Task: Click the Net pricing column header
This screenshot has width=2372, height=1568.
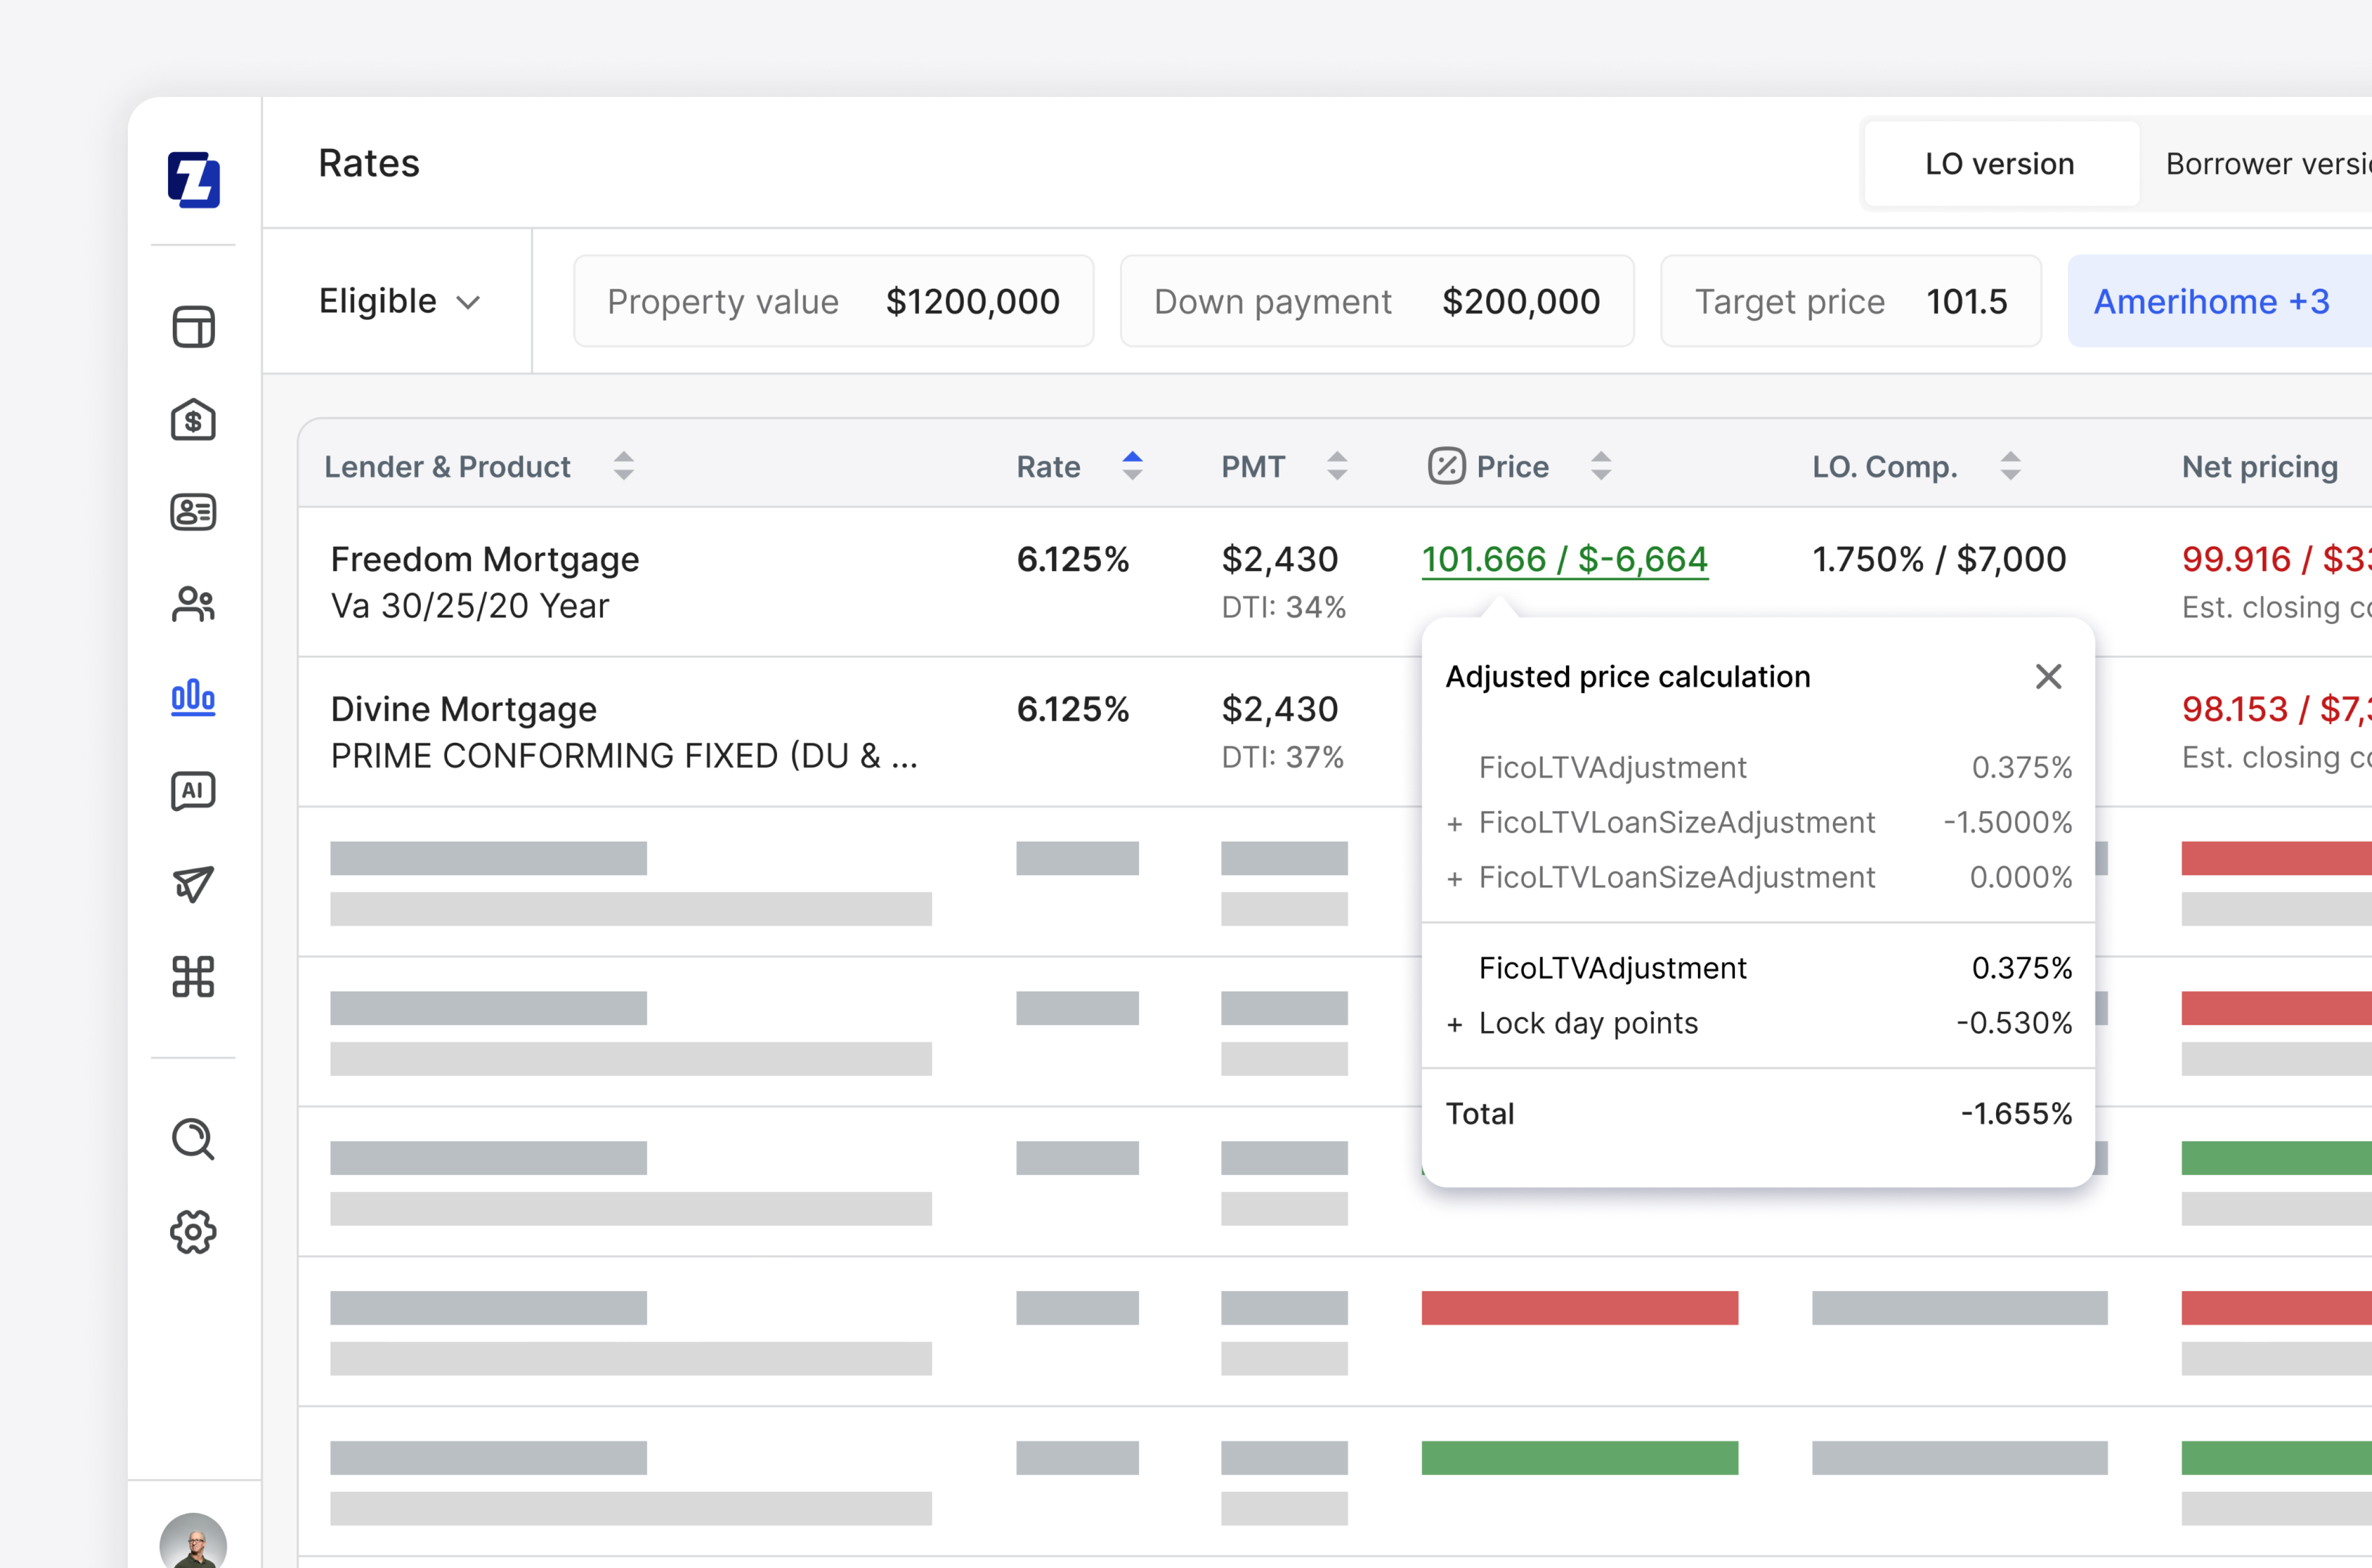Action: tap(2260, 466)
